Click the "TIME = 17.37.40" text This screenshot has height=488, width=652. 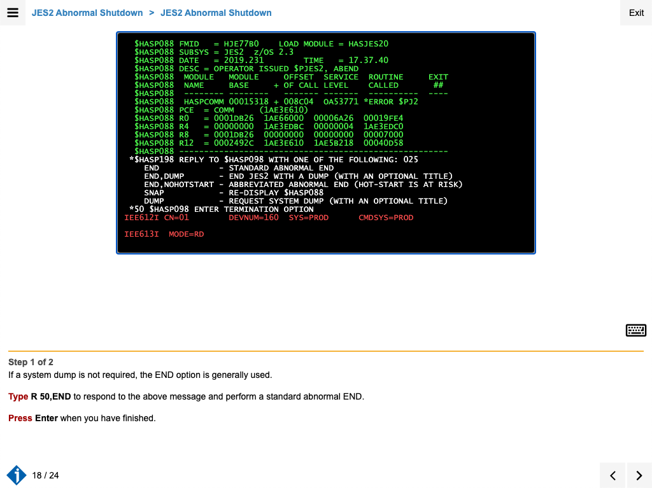(346, 60)
